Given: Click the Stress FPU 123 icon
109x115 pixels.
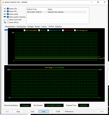Looking at the screenshot, I should click(x=5, y=11).
